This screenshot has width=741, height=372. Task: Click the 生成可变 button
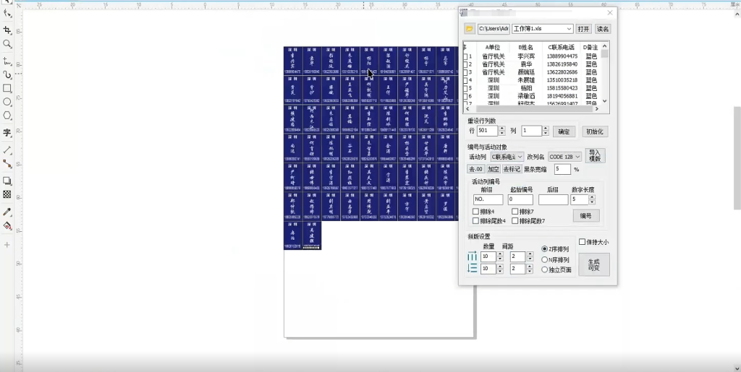click(x=593, y=264)
